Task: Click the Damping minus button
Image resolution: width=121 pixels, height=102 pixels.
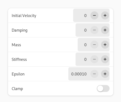Action: point(94,30)
